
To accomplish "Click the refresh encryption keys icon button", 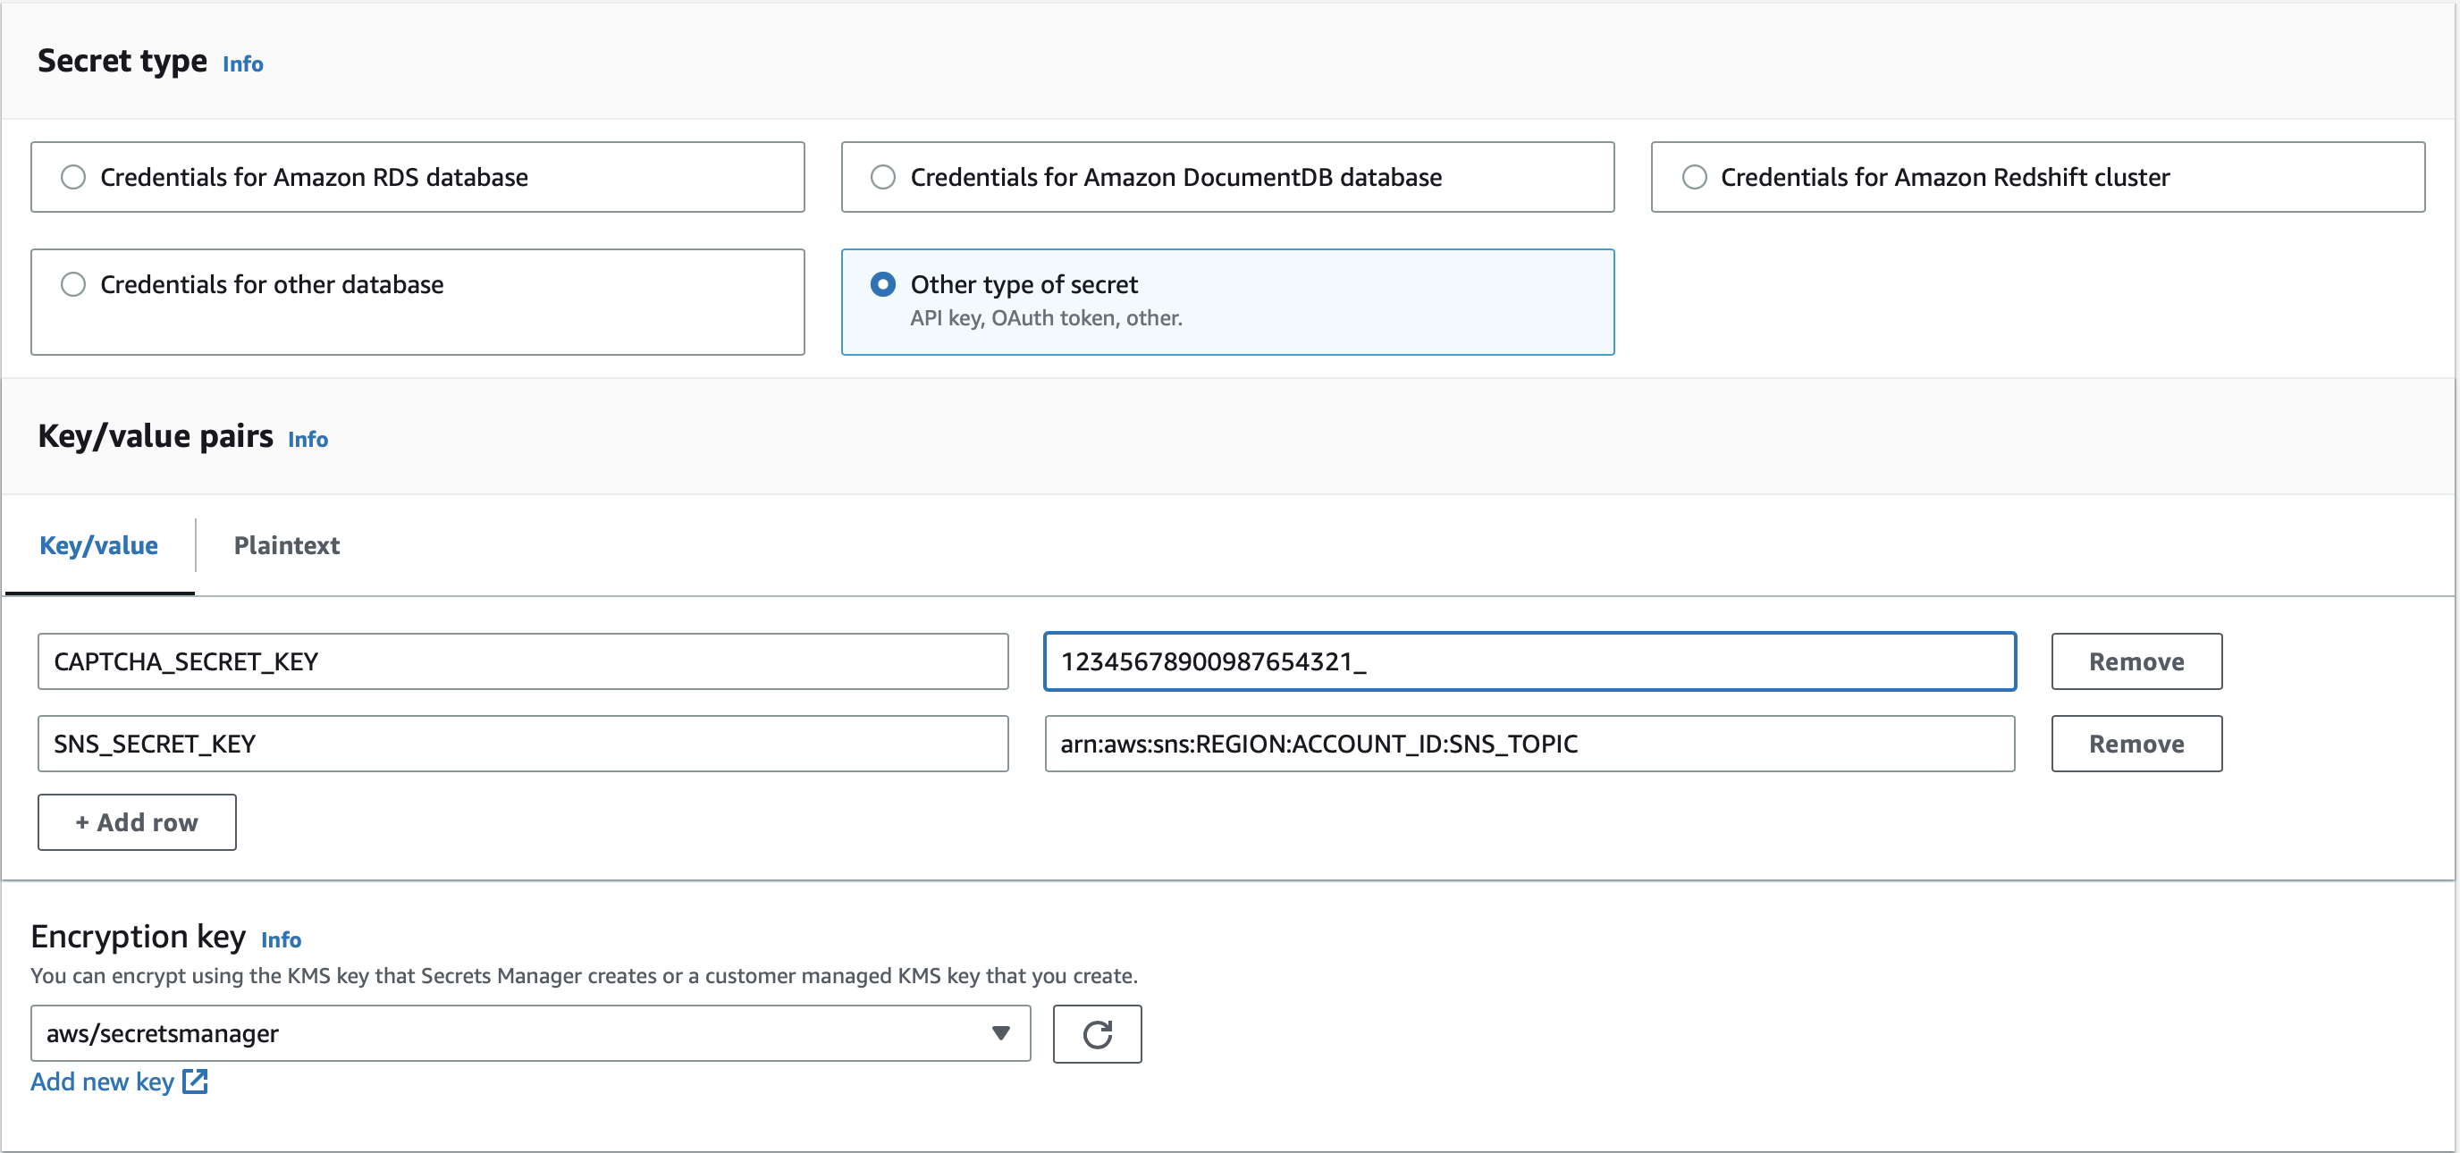I will (x=1096, y=1034).
